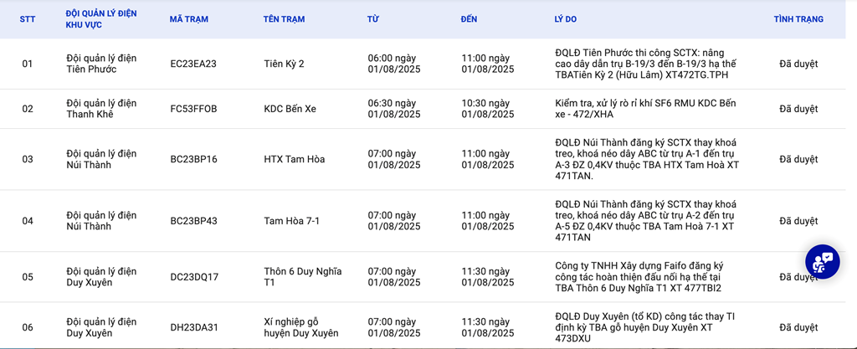Click Thôn 6 Duy Nghĩa T1 station
This screenshot has height=349, width=857.
[x=303, y=277]
